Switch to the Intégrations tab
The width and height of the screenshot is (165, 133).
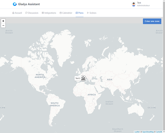[x=49, y=13]
